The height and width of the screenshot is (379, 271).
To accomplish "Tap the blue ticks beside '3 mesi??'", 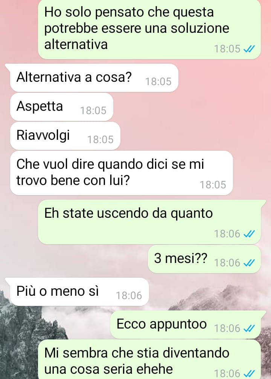I will point(249,263).
